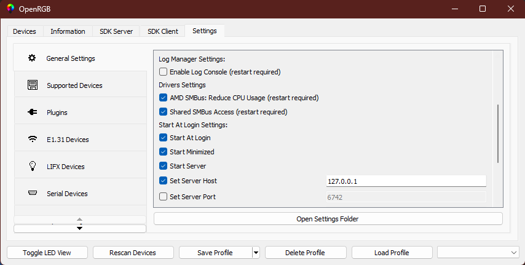Image resolution: width=525 pixels, height=265 pixels.
Task: Click the server host 127.0.0.1 field
Action: [406, 181]
